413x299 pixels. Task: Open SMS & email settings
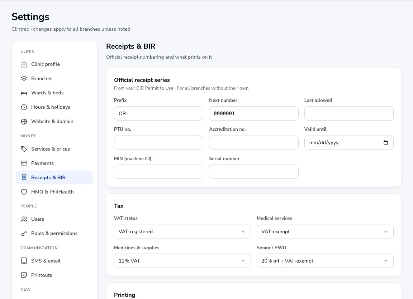[54, 261]
